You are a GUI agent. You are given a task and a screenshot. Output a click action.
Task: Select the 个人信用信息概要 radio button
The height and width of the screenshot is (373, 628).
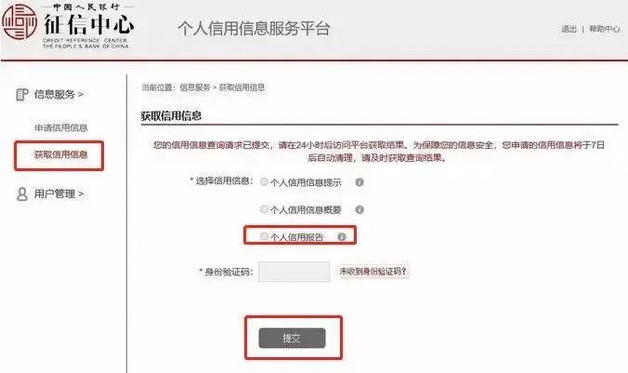[x=264, y=209]
